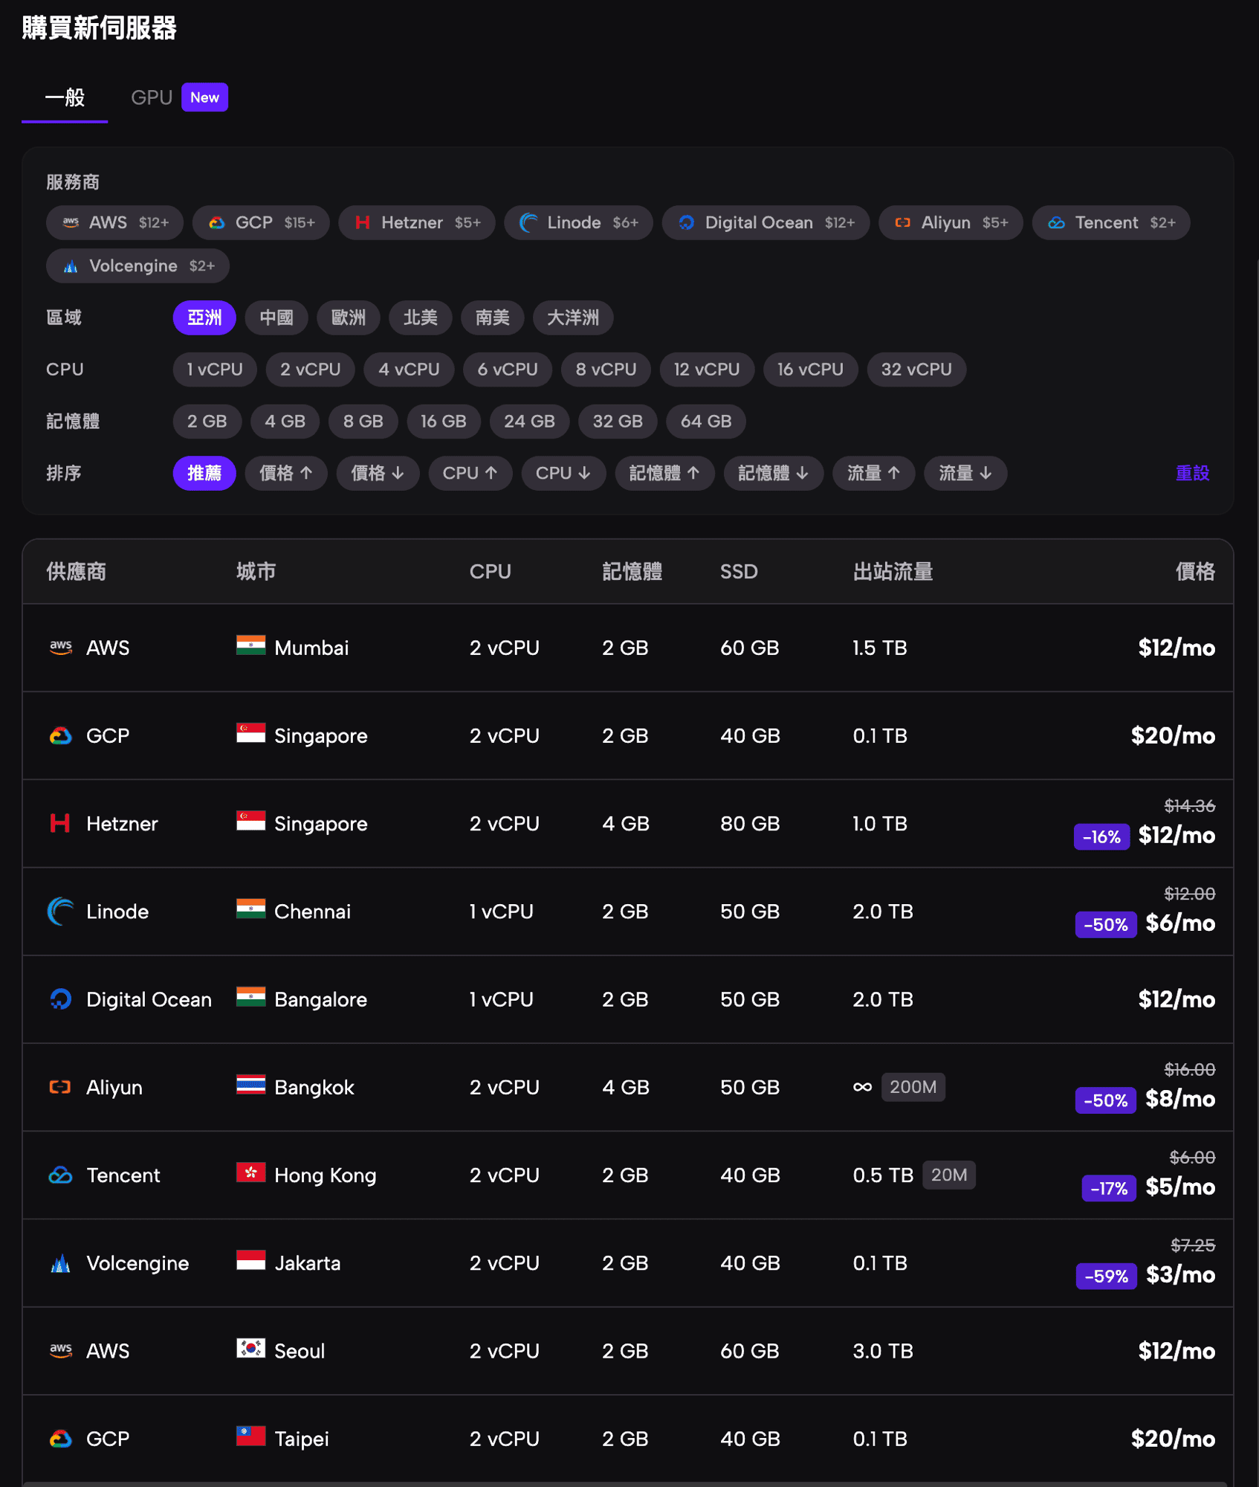
Task: Select 南美 region filter
Action: pos(493,318)
